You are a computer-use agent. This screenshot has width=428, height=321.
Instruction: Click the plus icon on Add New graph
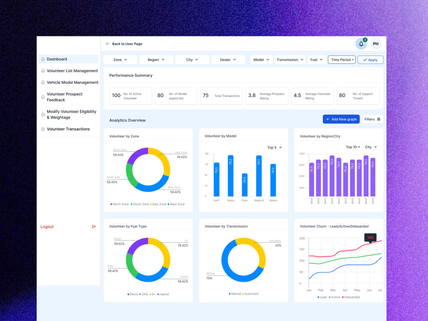click(x=327, y=119)
